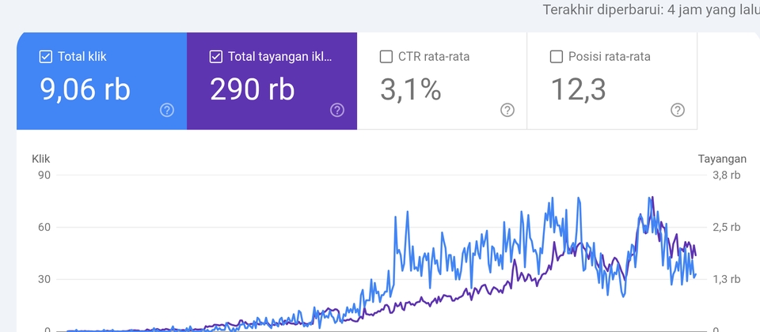Click the Tayangan axis label
Viewport: 760px width, 332px height.
pos(722,159)
